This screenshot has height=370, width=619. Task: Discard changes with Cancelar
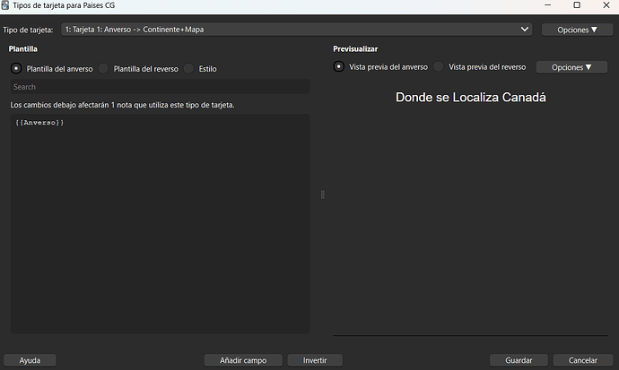click(x=583, y=360)
